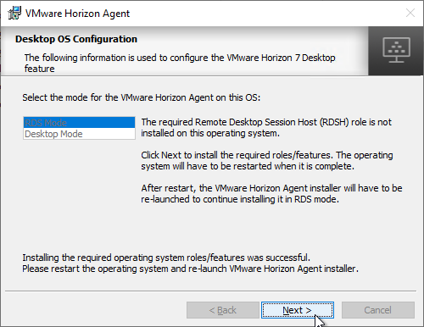Click the 'Click Next to install' paragraph
This screenshot has height=327, width=424.
coord(267,160)
